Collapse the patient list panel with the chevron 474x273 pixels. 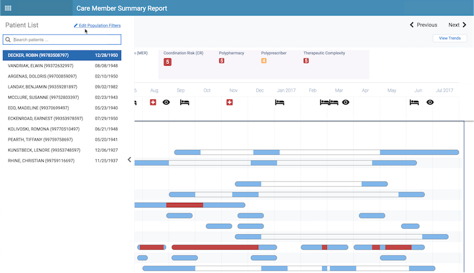tap(129, 159)
